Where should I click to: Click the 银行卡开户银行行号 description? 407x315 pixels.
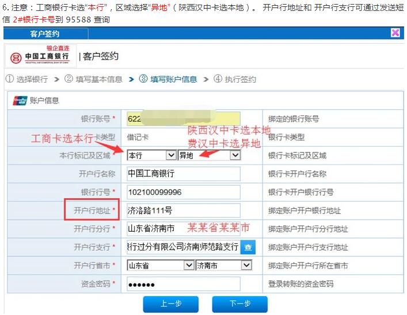pos(301,192)
